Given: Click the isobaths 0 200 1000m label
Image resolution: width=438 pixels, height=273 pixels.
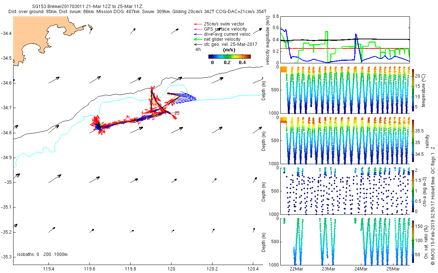Looking at the screenshot, I should [x=42, y=254].
